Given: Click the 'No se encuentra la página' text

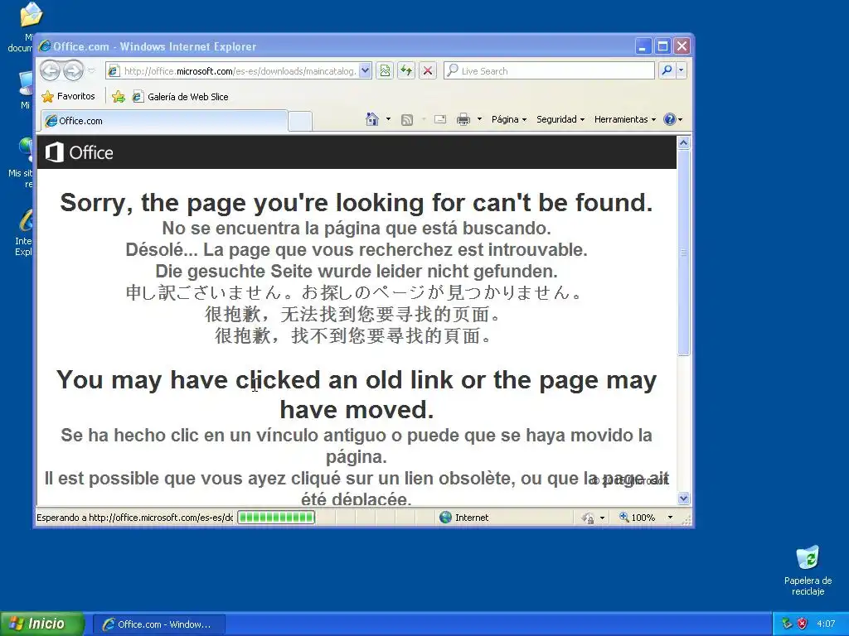Looking at the screenshot, I should click(x=357, y=228).
